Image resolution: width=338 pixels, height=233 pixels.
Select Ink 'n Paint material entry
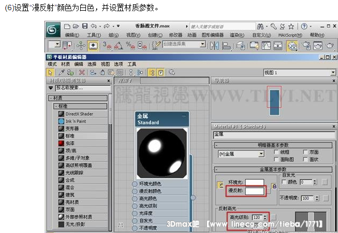(83, 121)
